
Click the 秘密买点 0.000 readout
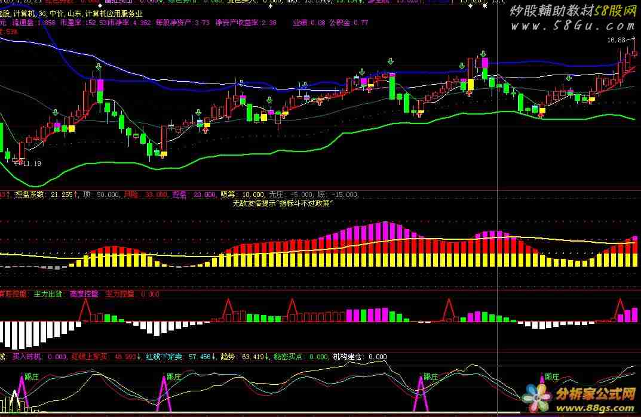(301, 357)
